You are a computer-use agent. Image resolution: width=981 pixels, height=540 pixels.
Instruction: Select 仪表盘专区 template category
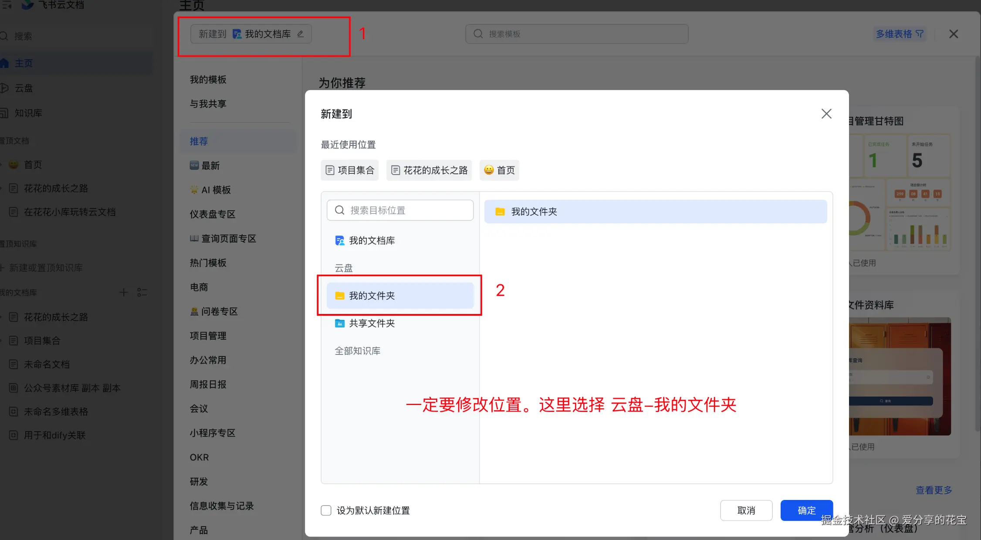pyautogui.click(x=212, y=214)
